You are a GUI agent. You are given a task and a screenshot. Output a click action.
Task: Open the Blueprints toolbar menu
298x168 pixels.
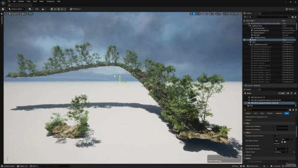point(37,9)
